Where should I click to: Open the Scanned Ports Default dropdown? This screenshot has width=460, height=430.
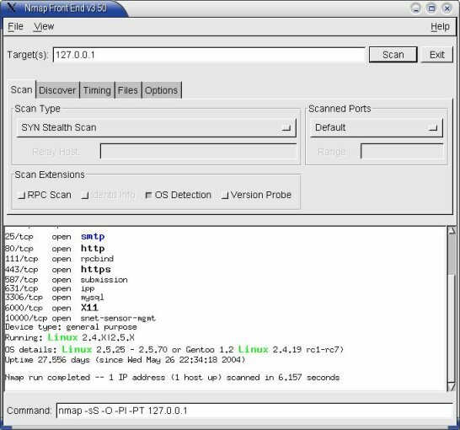coord(377,127)
